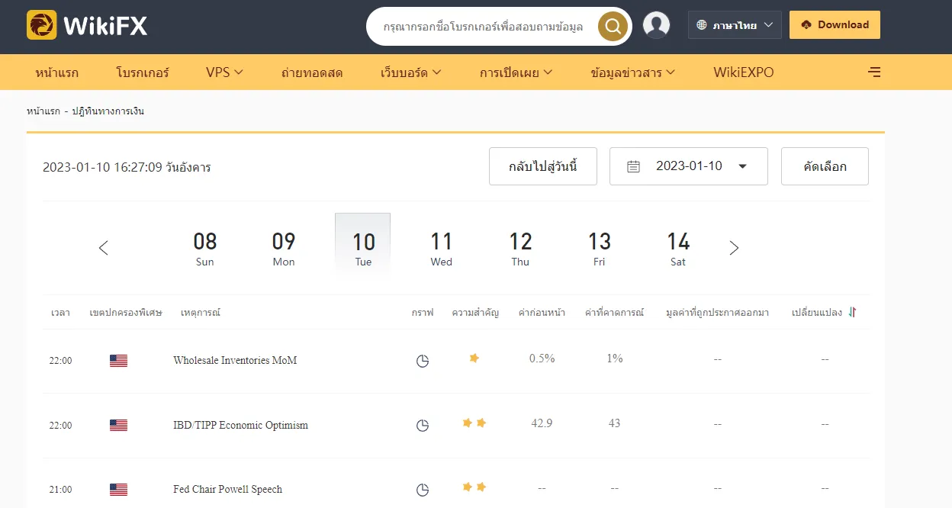
Task: Expand the เว็บบอร์ด menu
Action: click(411, 72)
